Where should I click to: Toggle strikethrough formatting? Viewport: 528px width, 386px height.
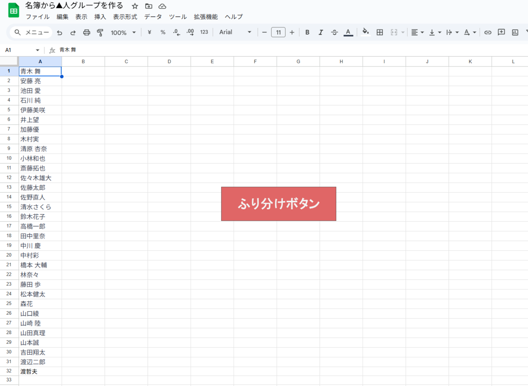334,32
